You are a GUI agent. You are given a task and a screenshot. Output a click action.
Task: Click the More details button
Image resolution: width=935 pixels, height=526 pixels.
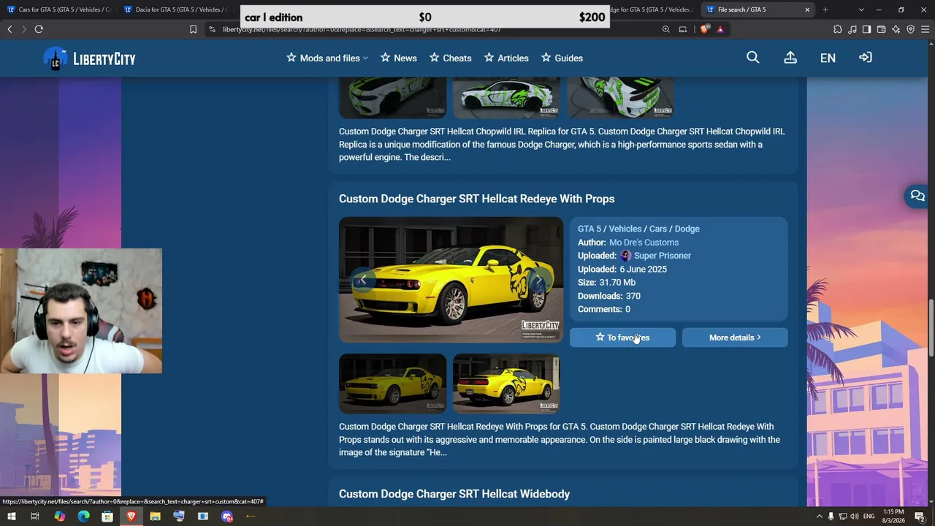(735, 338)
